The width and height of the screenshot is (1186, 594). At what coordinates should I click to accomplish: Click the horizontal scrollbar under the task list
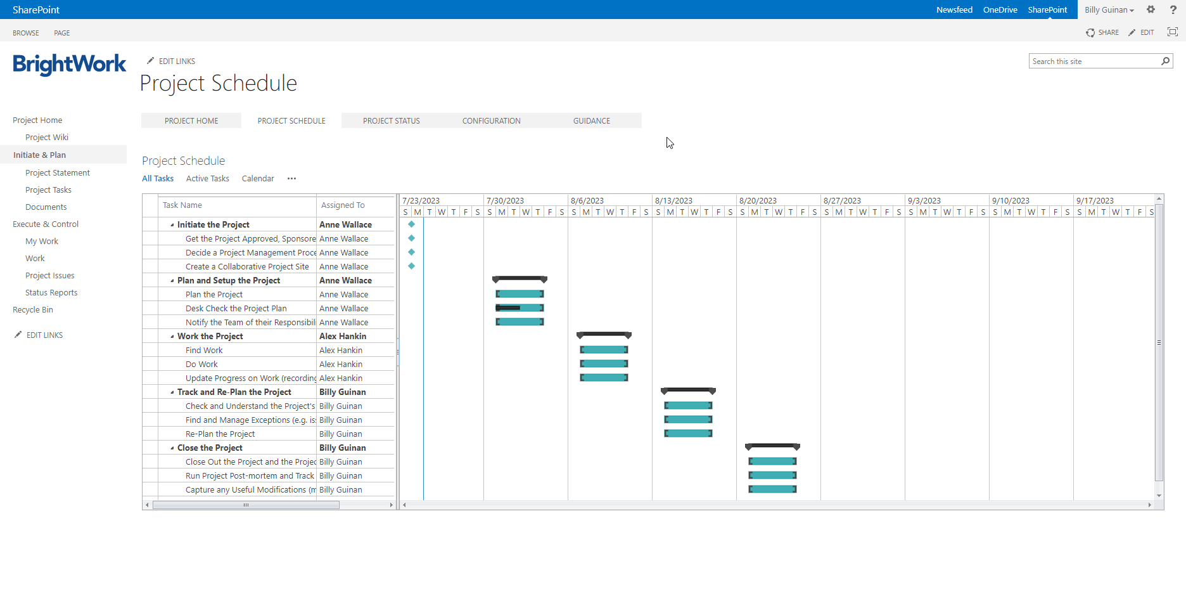click(245, 505)
